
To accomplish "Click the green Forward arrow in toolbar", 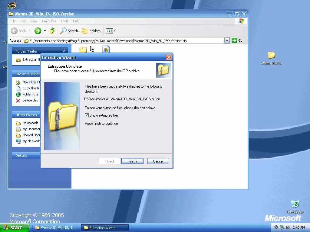I will [38, 31].
